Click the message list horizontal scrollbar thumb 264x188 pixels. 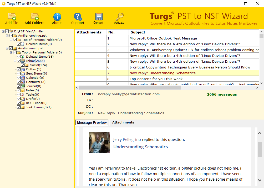tap(130, 88)
